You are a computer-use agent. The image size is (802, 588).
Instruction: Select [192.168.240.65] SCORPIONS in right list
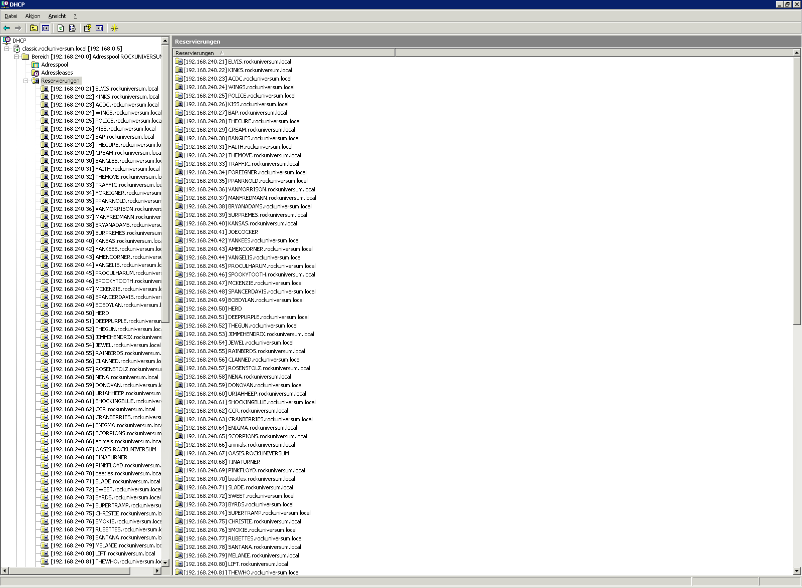tap(245, 436)
